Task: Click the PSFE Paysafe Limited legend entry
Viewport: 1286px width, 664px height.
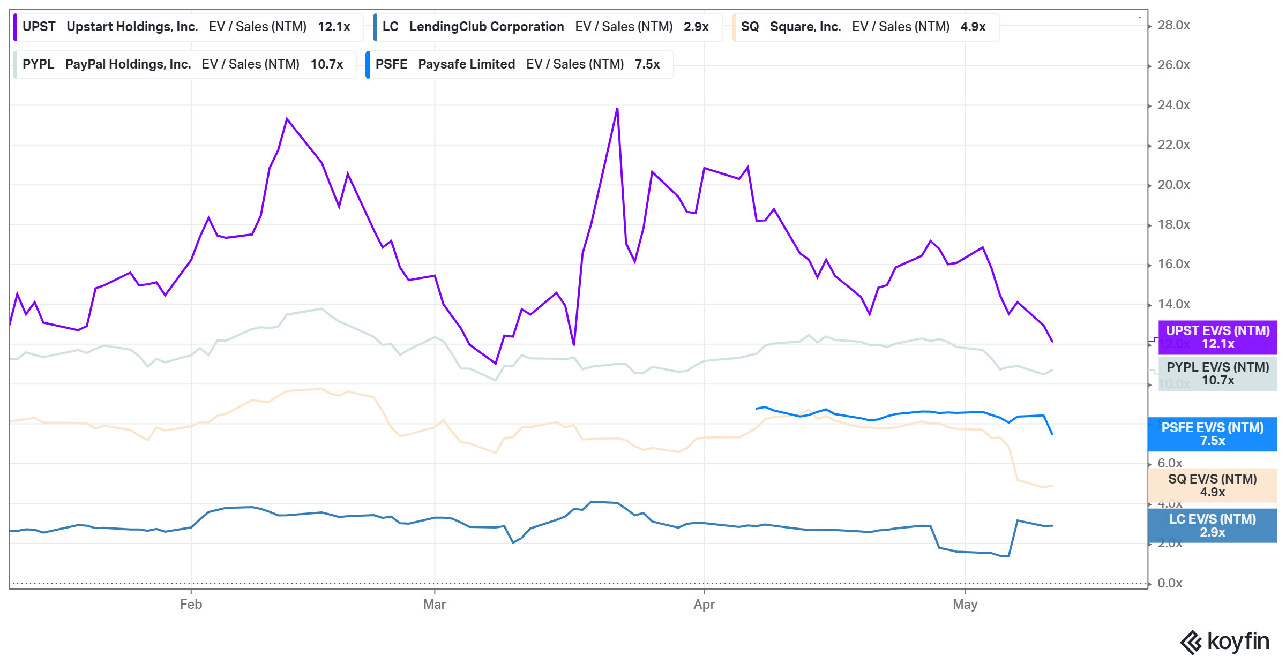Action: click(519, 65)
